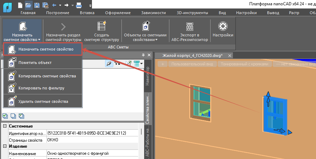Switch to the Построение ribbon tab
Image resolution: width=316 pixels, height=159 pixels.
[58, 13]
